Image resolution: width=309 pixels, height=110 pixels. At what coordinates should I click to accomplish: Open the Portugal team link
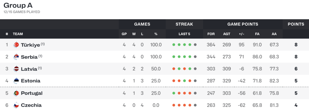pos(32,93)
